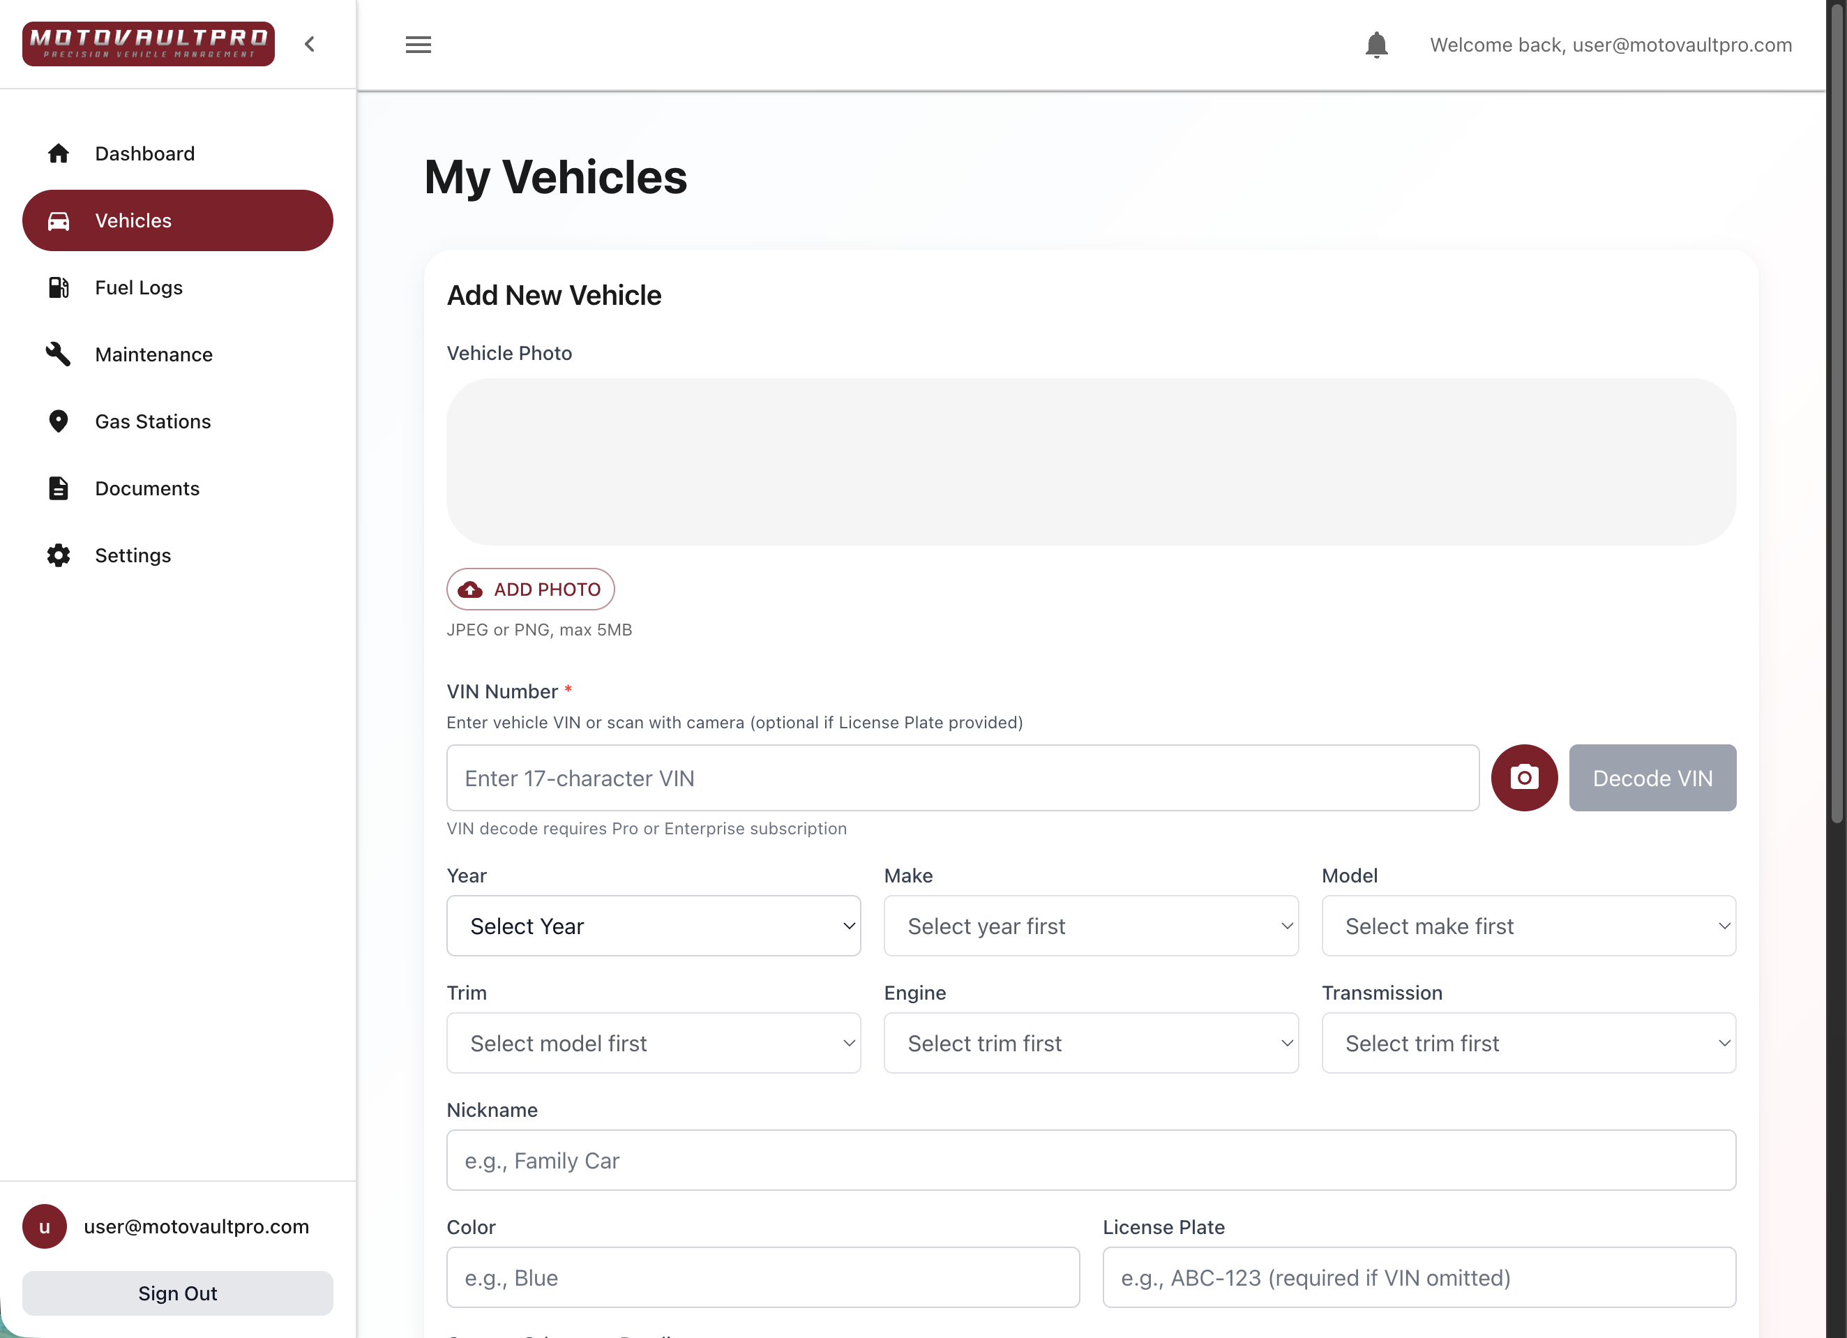Collapse sidebar with the left chevron

310,44
